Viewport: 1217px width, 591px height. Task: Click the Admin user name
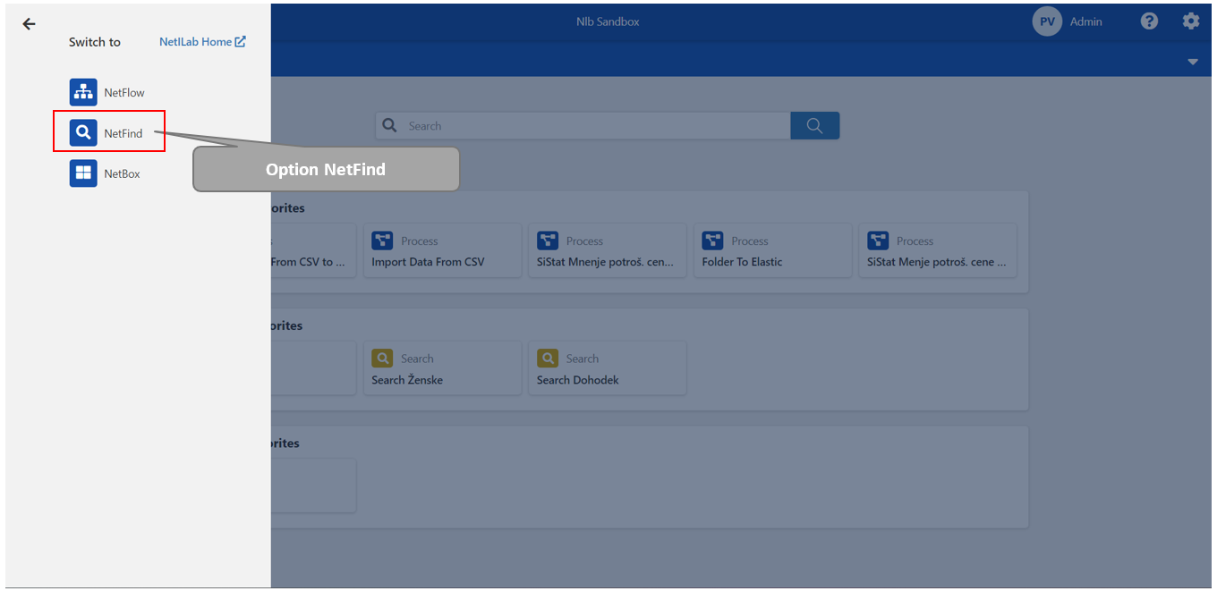pos(1085,21)
